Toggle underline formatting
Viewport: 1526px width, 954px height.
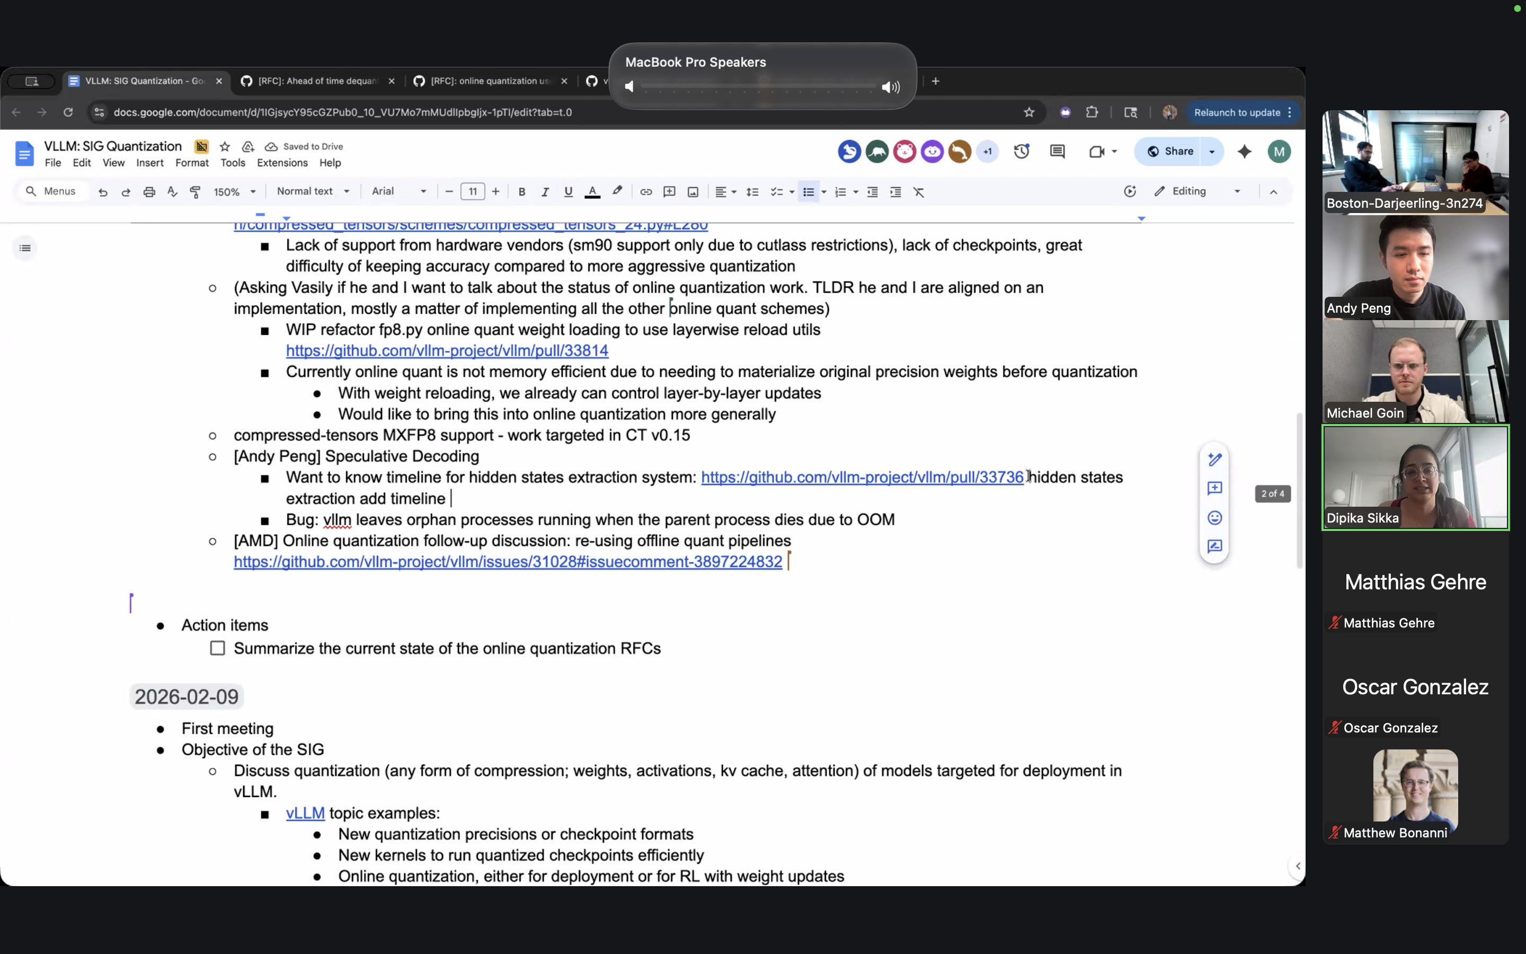point(567,191)
